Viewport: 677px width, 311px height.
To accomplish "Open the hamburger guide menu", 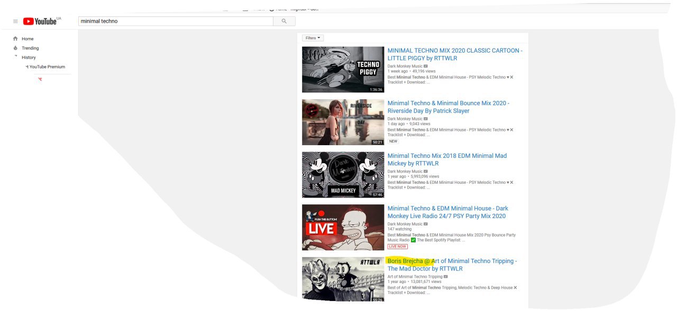I will (x=15, y=21).
